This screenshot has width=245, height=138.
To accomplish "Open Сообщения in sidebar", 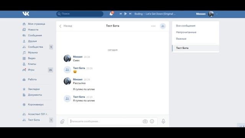I will pyautogui.click(x=35, y=35).
